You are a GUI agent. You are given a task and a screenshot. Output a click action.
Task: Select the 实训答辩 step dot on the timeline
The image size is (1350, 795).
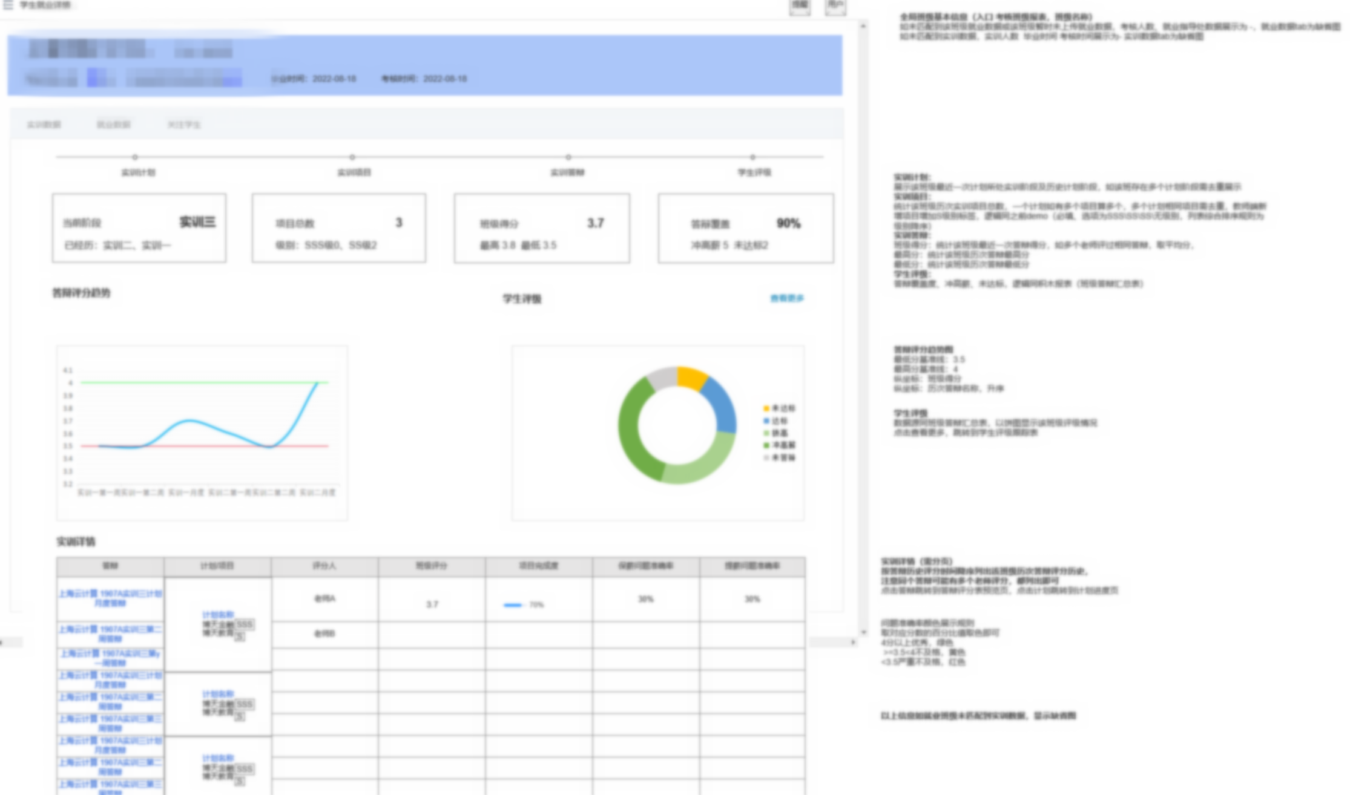pyautogui.click(x=568, y=157)
